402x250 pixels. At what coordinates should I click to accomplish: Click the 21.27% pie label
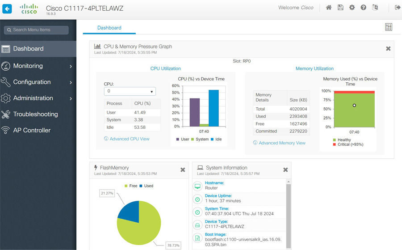point(107,193)
